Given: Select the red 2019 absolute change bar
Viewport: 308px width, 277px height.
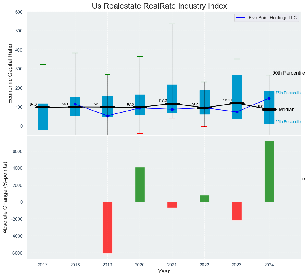Looking at the screenshot, I should (107, 227).
